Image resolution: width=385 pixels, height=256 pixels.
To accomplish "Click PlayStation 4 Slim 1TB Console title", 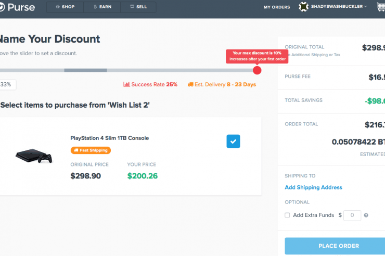I will click(109, 138).
